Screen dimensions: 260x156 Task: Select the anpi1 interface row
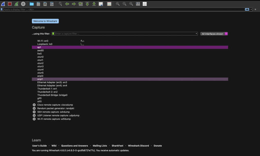click(130, 79)
